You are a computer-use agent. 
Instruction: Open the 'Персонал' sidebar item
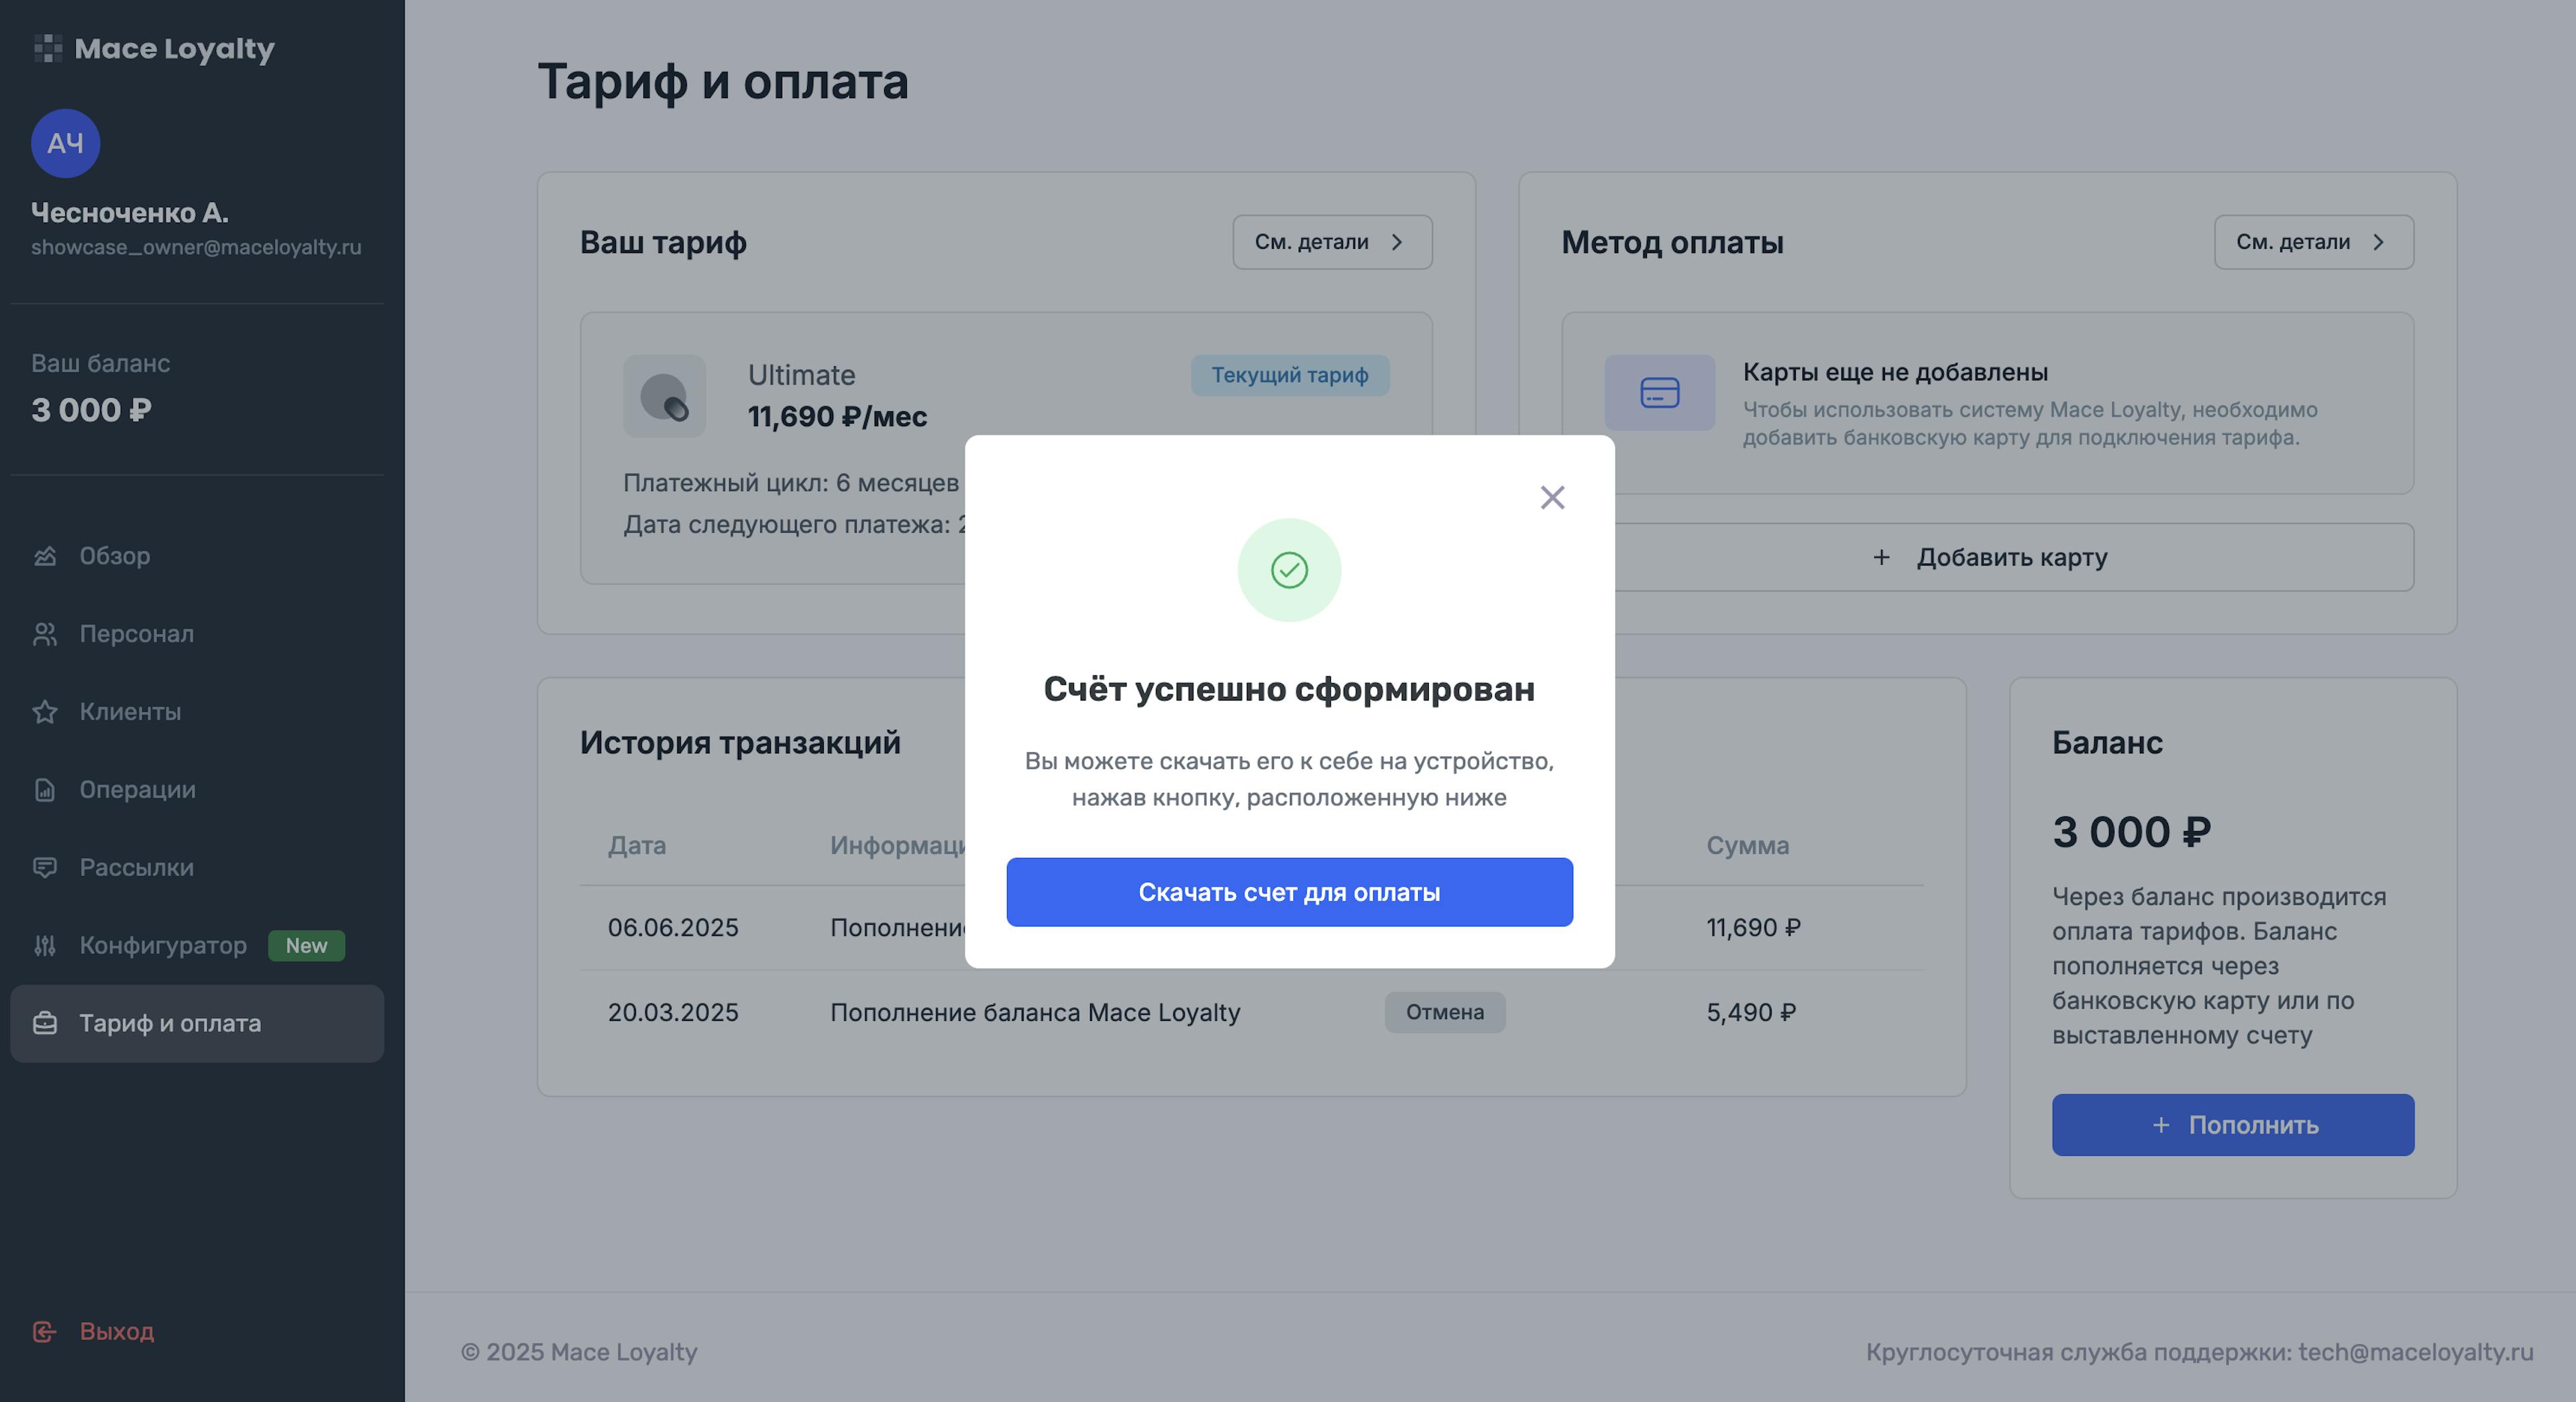197,634
